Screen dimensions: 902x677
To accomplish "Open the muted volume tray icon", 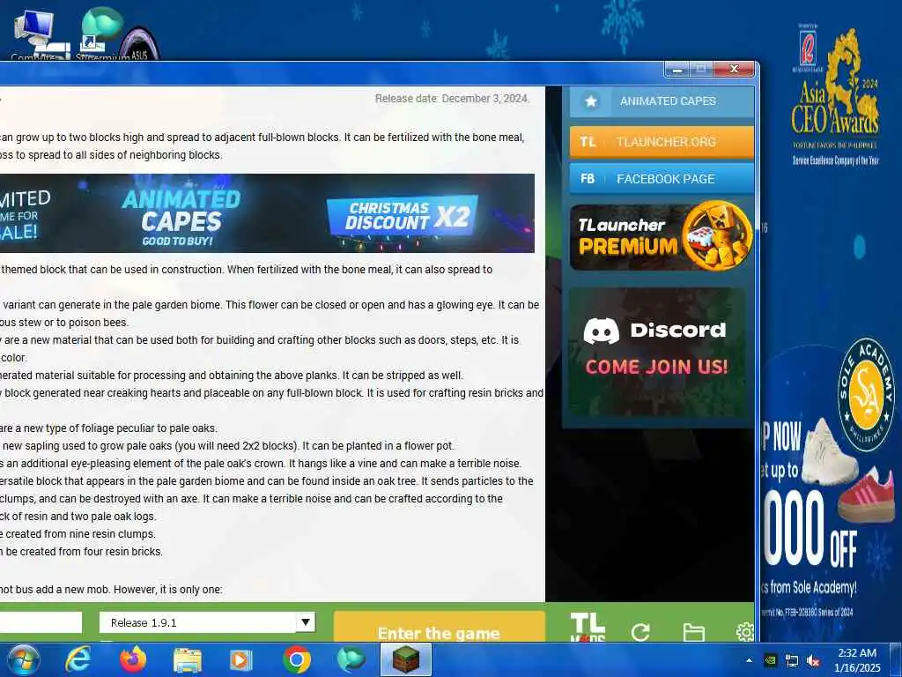I will pyautogui.click(x=813, y=661).
